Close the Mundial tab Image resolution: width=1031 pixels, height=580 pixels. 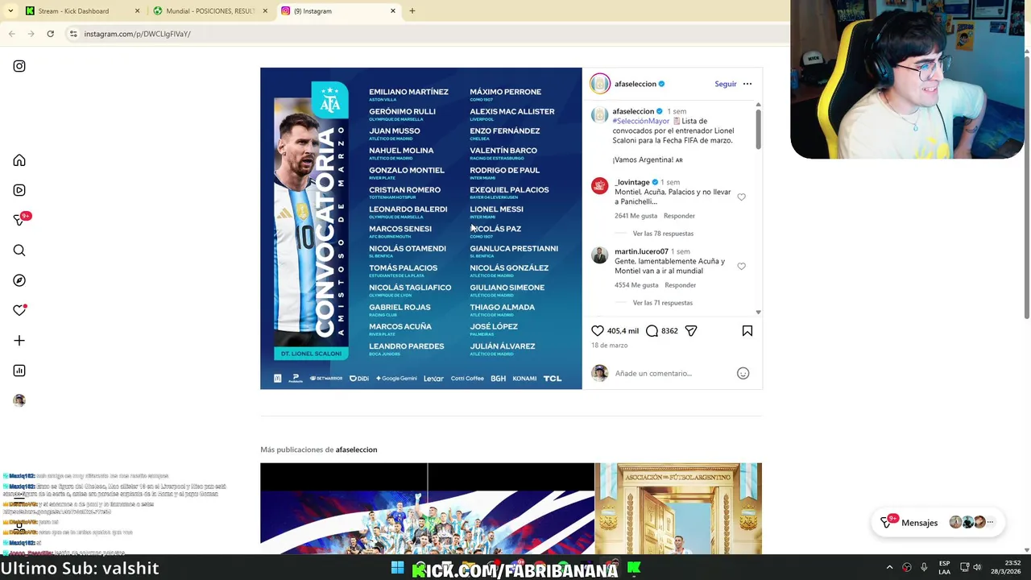point(265,11)
